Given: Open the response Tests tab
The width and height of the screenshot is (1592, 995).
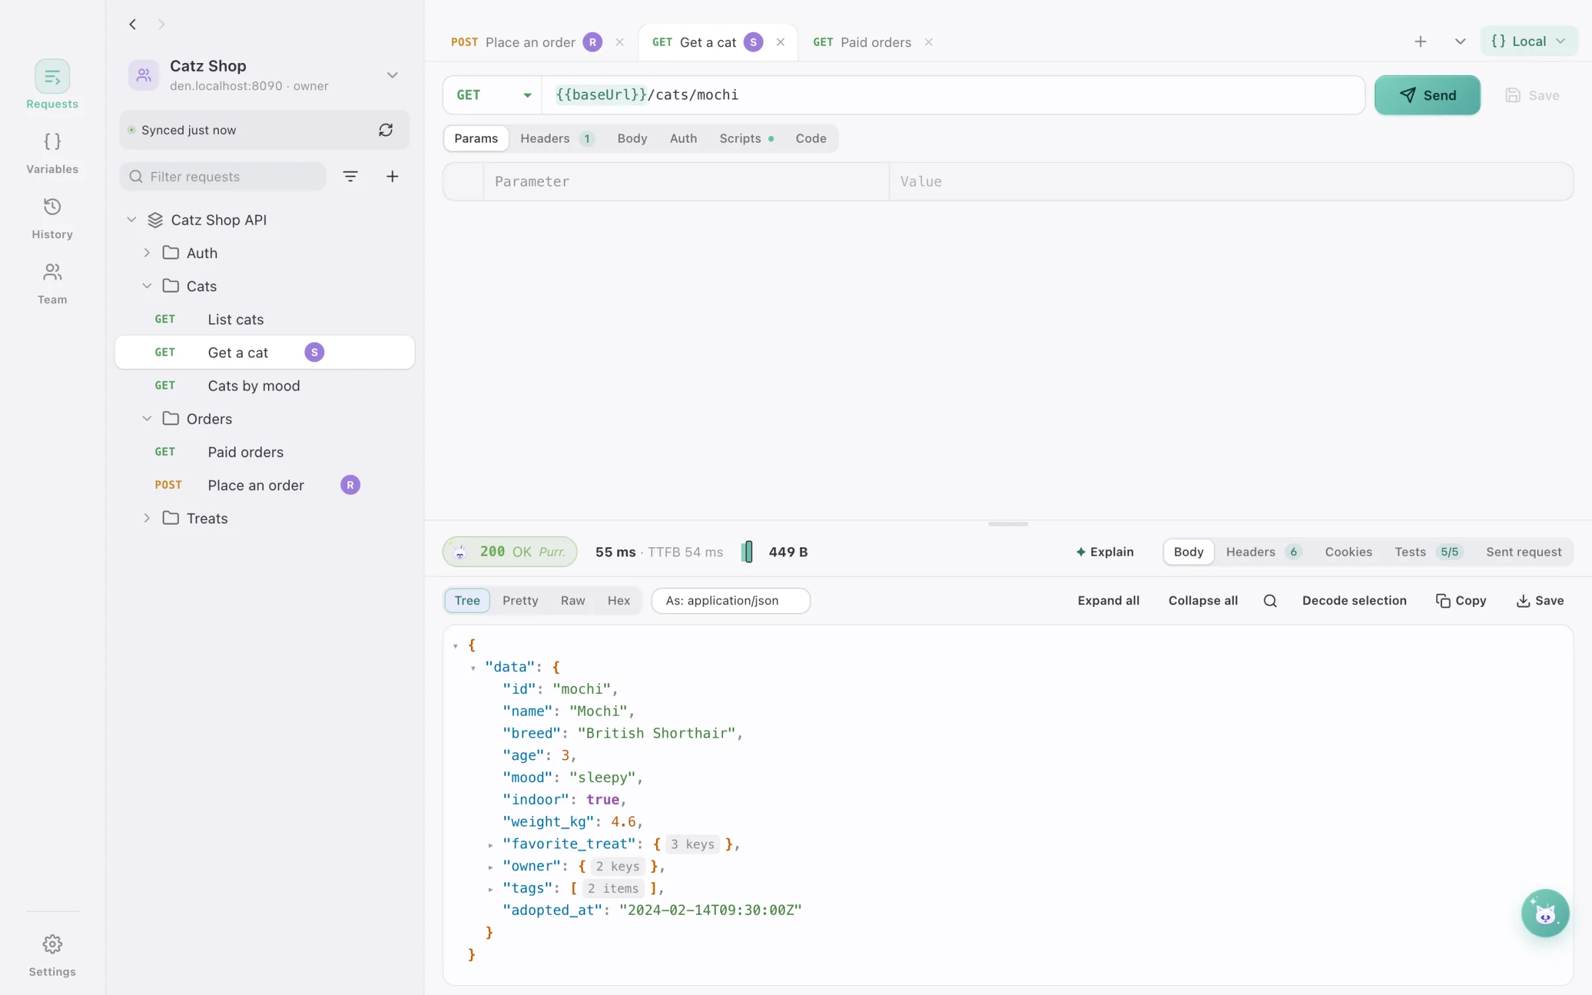Looking at the screenshot, I should (x=1428, y=552).
